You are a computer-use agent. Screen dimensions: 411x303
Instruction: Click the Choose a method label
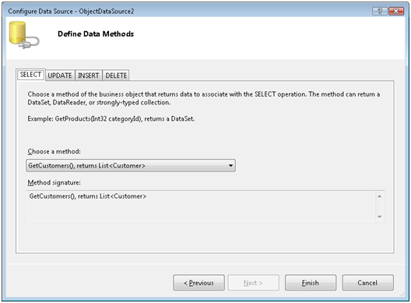tap(54, 152)
